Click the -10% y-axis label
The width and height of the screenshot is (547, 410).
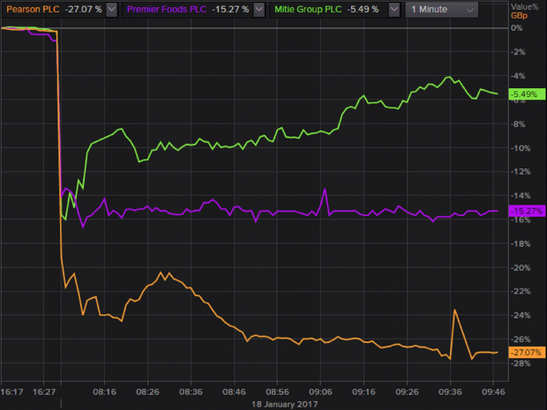[x=520, y=147]
